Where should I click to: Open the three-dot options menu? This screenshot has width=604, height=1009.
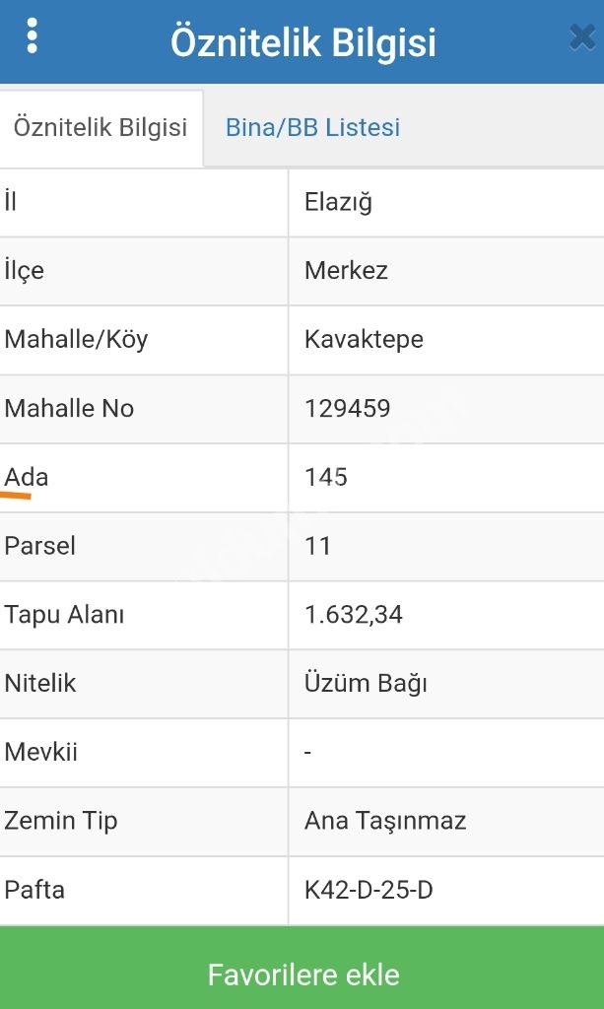click(32, 35)
